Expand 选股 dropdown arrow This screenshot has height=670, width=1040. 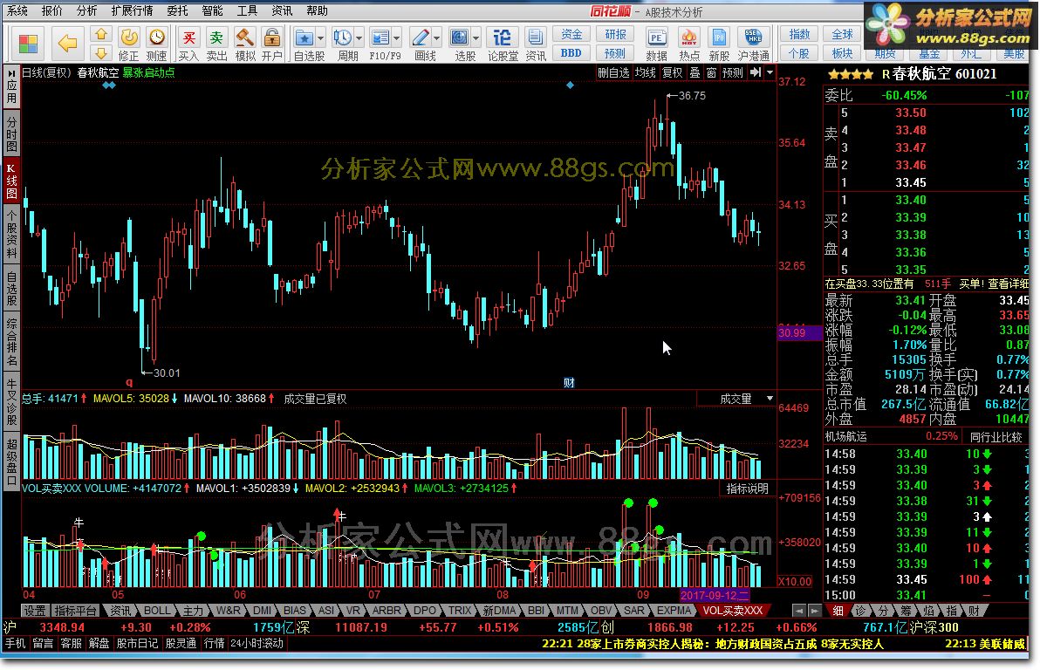tap(476, 38)
